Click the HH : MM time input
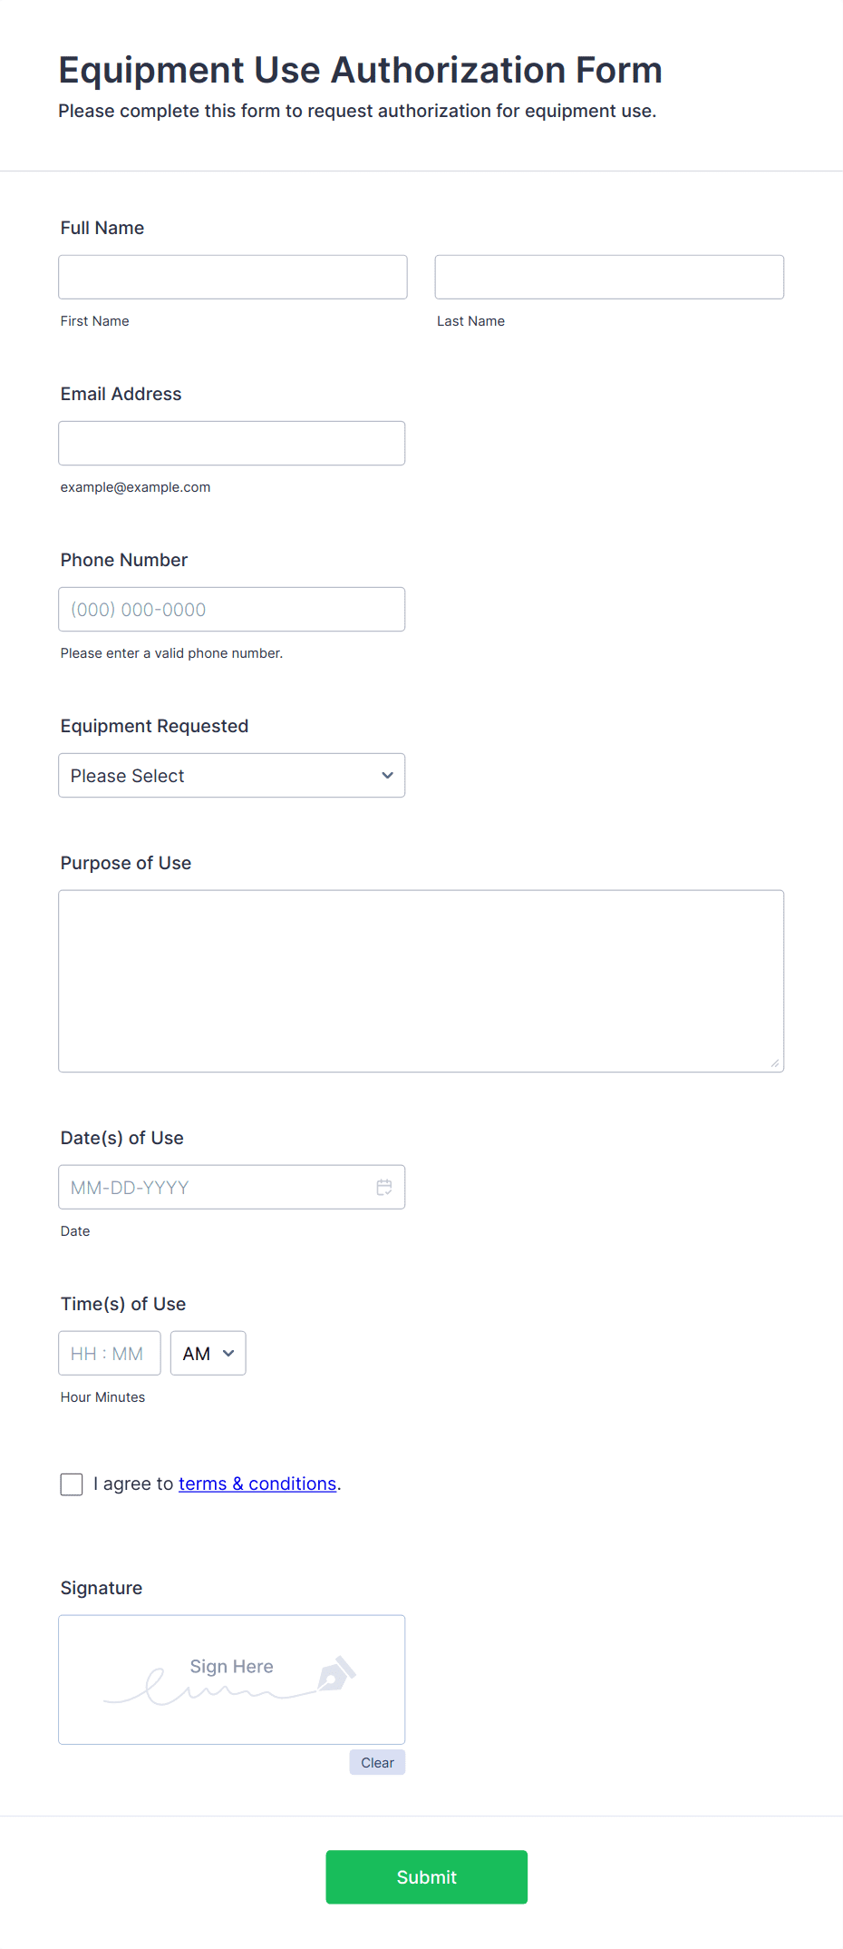 (109, 1353)
